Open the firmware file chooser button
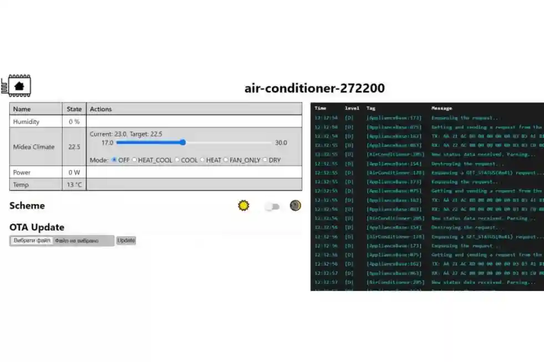Image resolution: width=544 pixels, height=362 pixels. (32, 241)
